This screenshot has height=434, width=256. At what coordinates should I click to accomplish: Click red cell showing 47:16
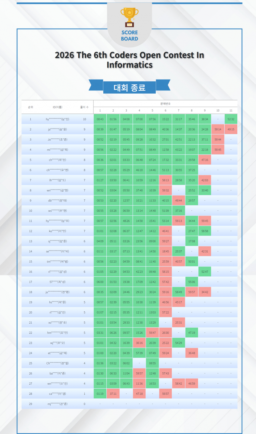point(204,160)
